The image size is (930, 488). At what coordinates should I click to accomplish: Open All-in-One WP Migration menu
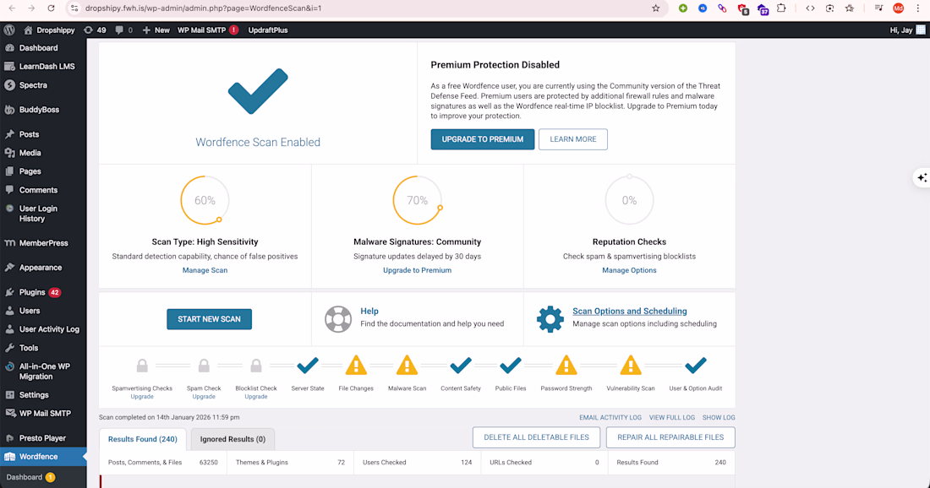(43, 371)
